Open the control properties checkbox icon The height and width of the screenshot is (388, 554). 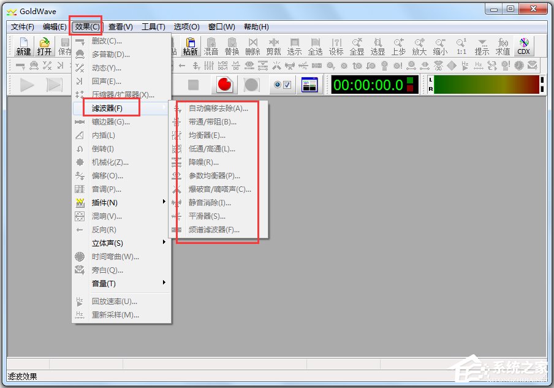[283, 85]
